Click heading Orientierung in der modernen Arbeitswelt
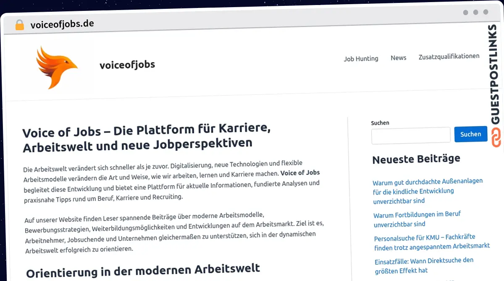The height and width of the screenshot is (281, 504). [x=143, y=270]
